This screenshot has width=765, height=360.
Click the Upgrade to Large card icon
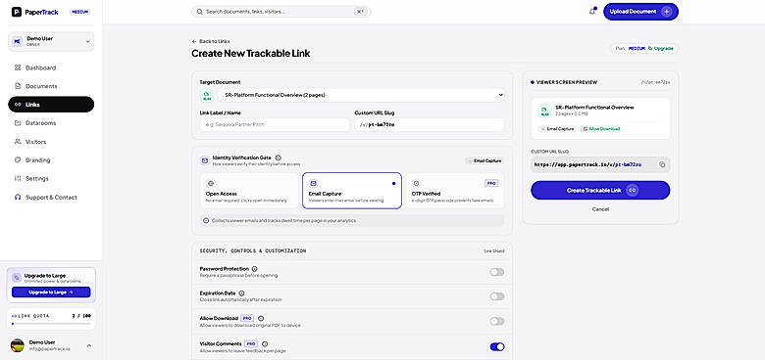pyautogui.click(x=17, y=278)
